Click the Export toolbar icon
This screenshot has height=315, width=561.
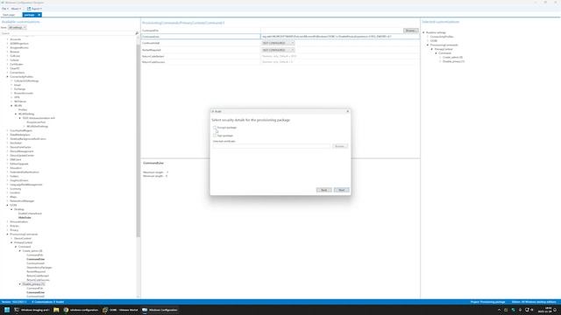point(29,9)
